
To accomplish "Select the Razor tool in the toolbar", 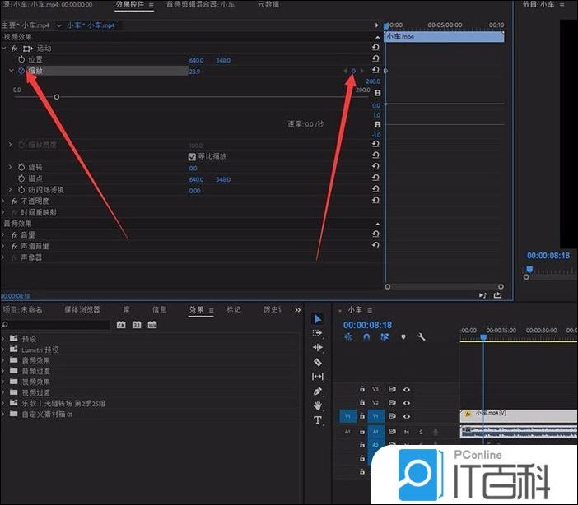I will (x=318, y=362).
